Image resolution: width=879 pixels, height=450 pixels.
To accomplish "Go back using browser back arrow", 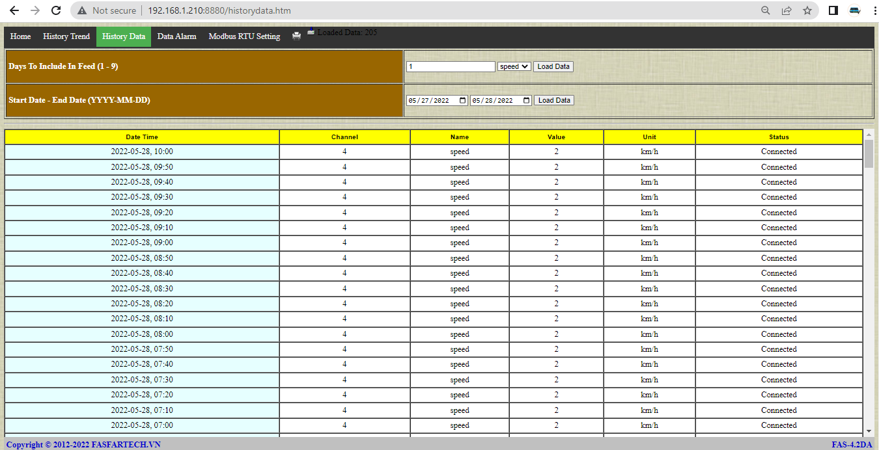I will [x=14, y=10].
